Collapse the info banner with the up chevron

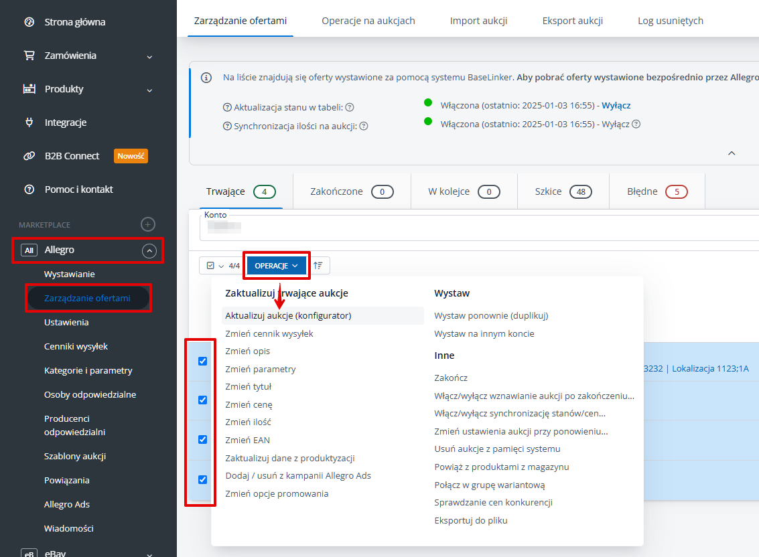[732, 153]
